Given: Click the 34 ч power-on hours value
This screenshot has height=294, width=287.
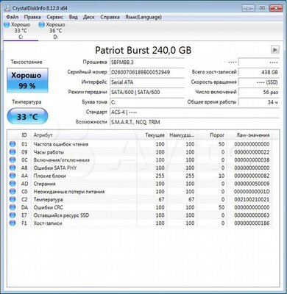Looking at the screenshot, I should coord(259,102).
